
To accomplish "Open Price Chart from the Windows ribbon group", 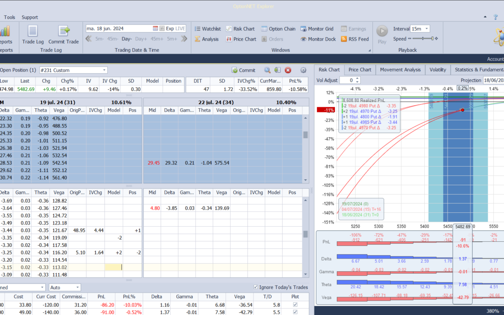I will point(241,39).
